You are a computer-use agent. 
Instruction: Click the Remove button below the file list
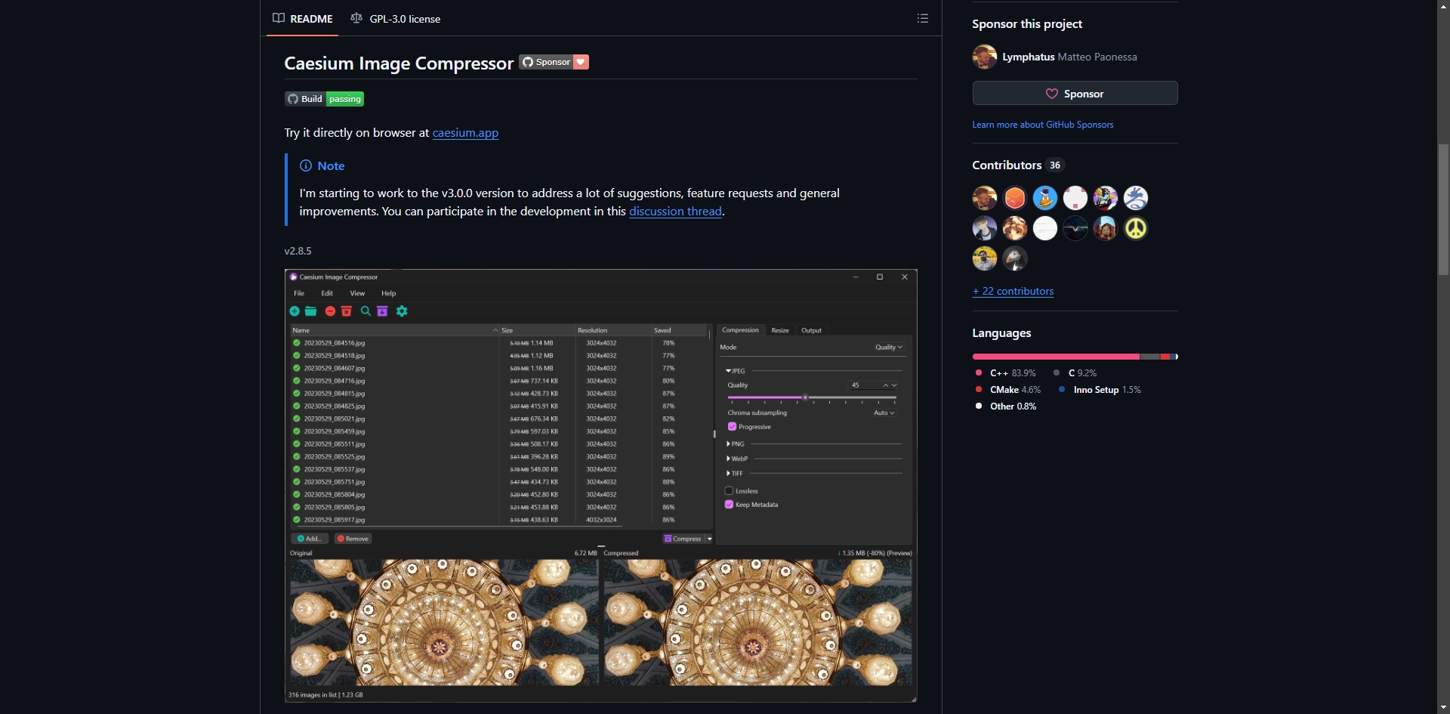(x=353, y=539)
